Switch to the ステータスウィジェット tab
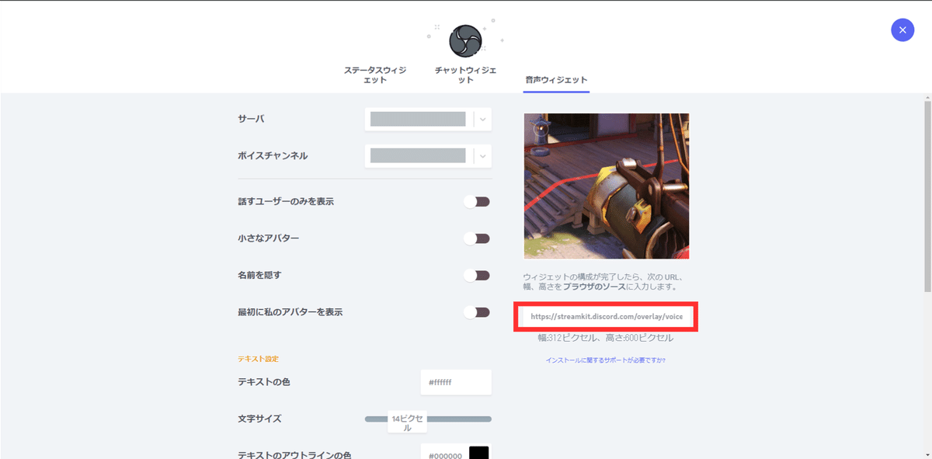This screenshot has height=459, width=932. pos(375,75)
